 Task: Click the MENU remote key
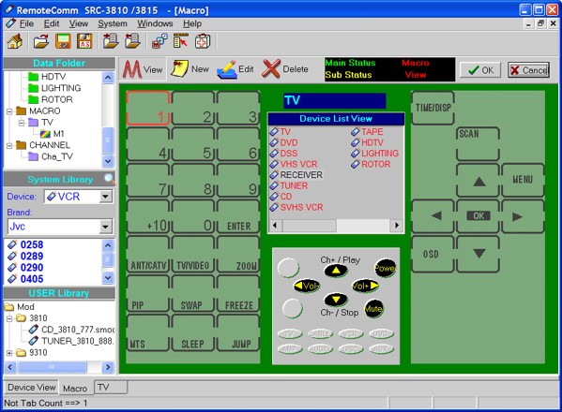523,180
